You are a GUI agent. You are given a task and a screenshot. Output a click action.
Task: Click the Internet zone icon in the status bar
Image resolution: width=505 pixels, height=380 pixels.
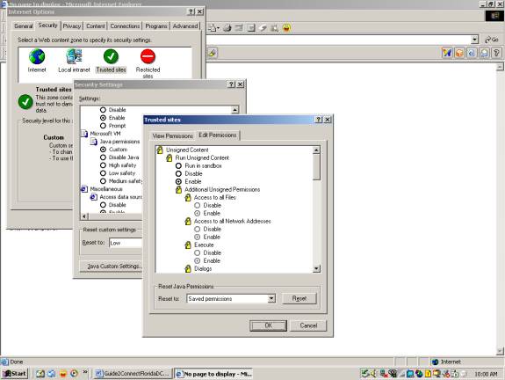436,362
